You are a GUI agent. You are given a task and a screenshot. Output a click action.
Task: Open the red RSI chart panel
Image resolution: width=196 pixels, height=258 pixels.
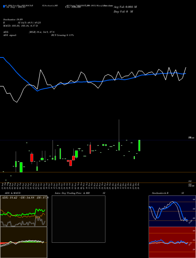click(172, 242)
